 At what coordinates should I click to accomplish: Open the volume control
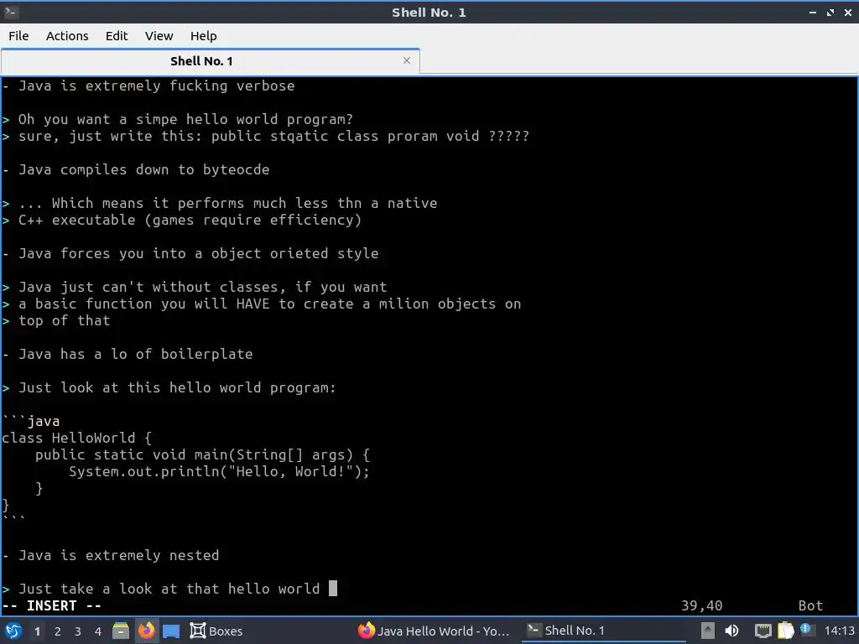pyautogui.click(x=731, y=631)
